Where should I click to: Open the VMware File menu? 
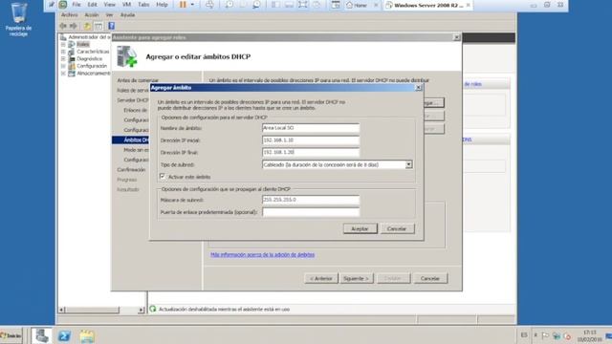(x=76, y=5)
